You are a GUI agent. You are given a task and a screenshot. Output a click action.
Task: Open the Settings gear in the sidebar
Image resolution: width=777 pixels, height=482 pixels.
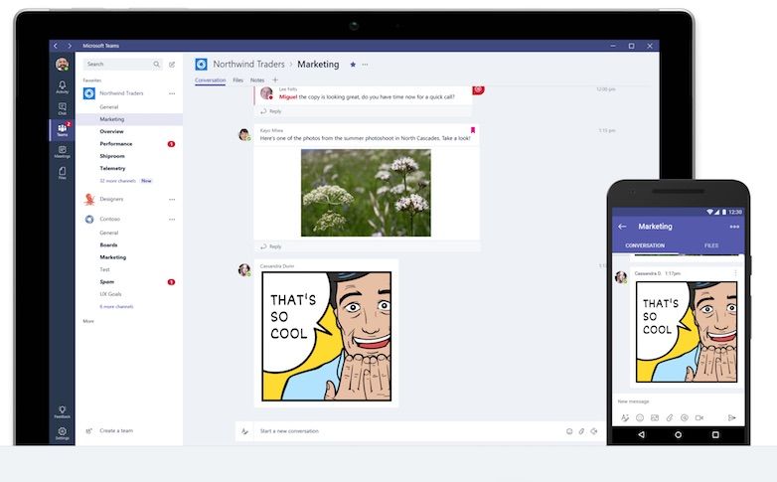pyautogui.click(x=62, y=433)
